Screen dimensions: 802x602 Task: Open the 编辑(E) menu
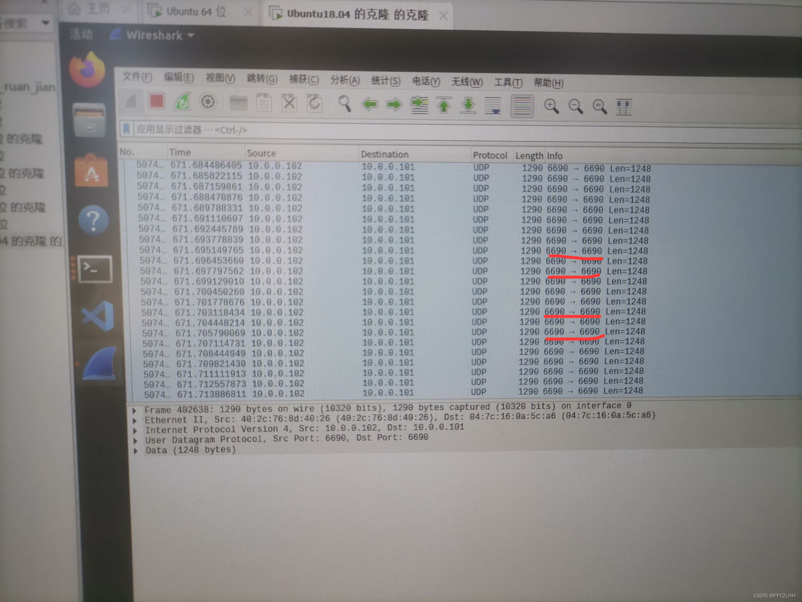coord(179,78)
